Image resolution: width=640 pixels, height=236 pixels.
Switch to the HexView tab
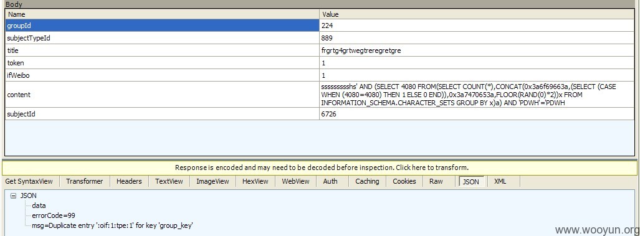click(255, 181)
